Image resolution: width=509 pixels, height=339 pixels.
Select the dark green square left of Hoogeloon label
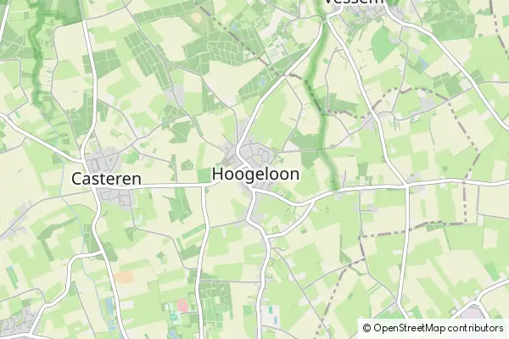[204, 175]
